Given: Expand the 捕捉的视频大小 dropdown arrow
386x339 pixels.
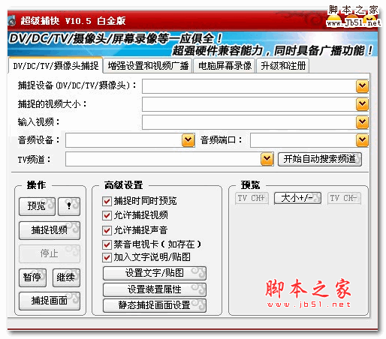Looking at the screenshot, I should click(x=362, y=104).
